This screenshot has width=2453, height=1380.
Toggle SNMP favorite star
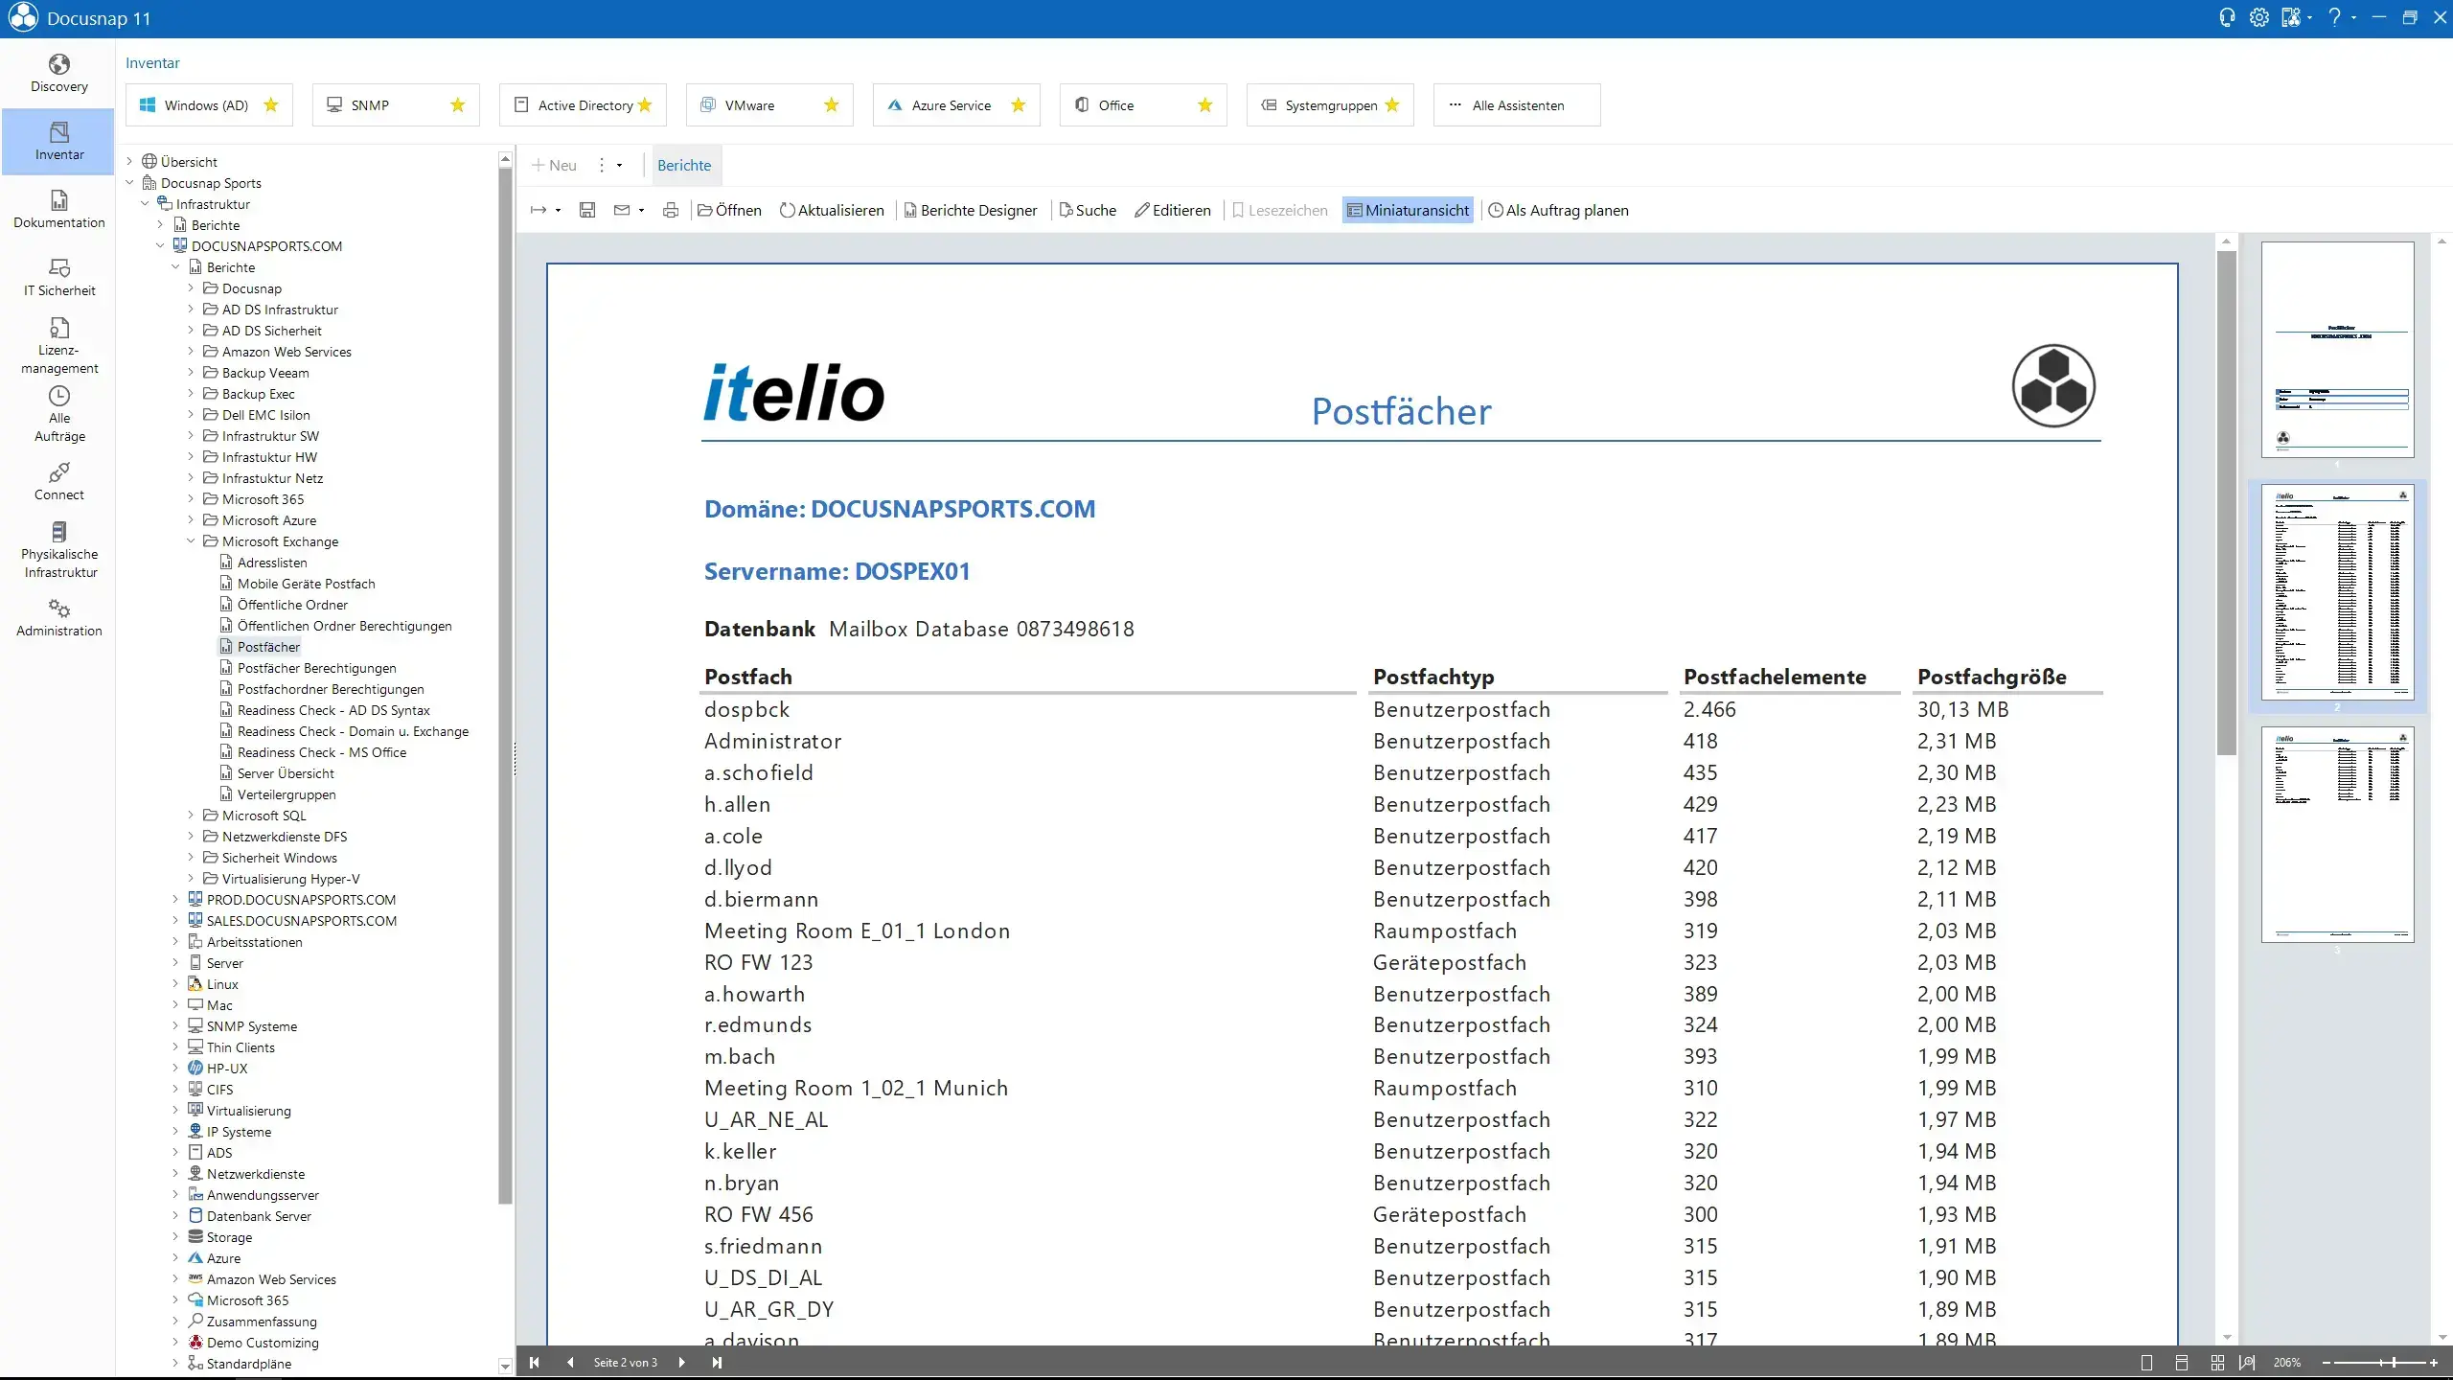[458, 104]
